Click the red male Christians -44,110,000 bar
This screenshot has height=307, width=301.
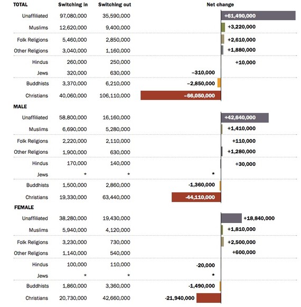(196, 197)
